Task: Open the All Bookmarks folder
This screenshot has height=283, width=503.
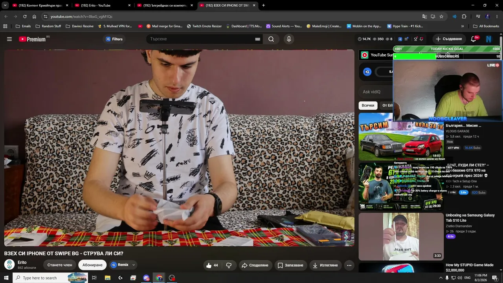Action: click(486, 26)
